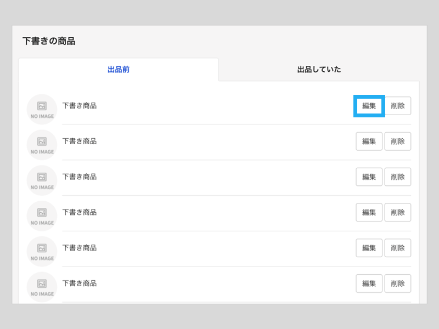The height and width of the screenshot is (329, 439).
Task: Edit the fourth draft item
Action: pos(369,212)
